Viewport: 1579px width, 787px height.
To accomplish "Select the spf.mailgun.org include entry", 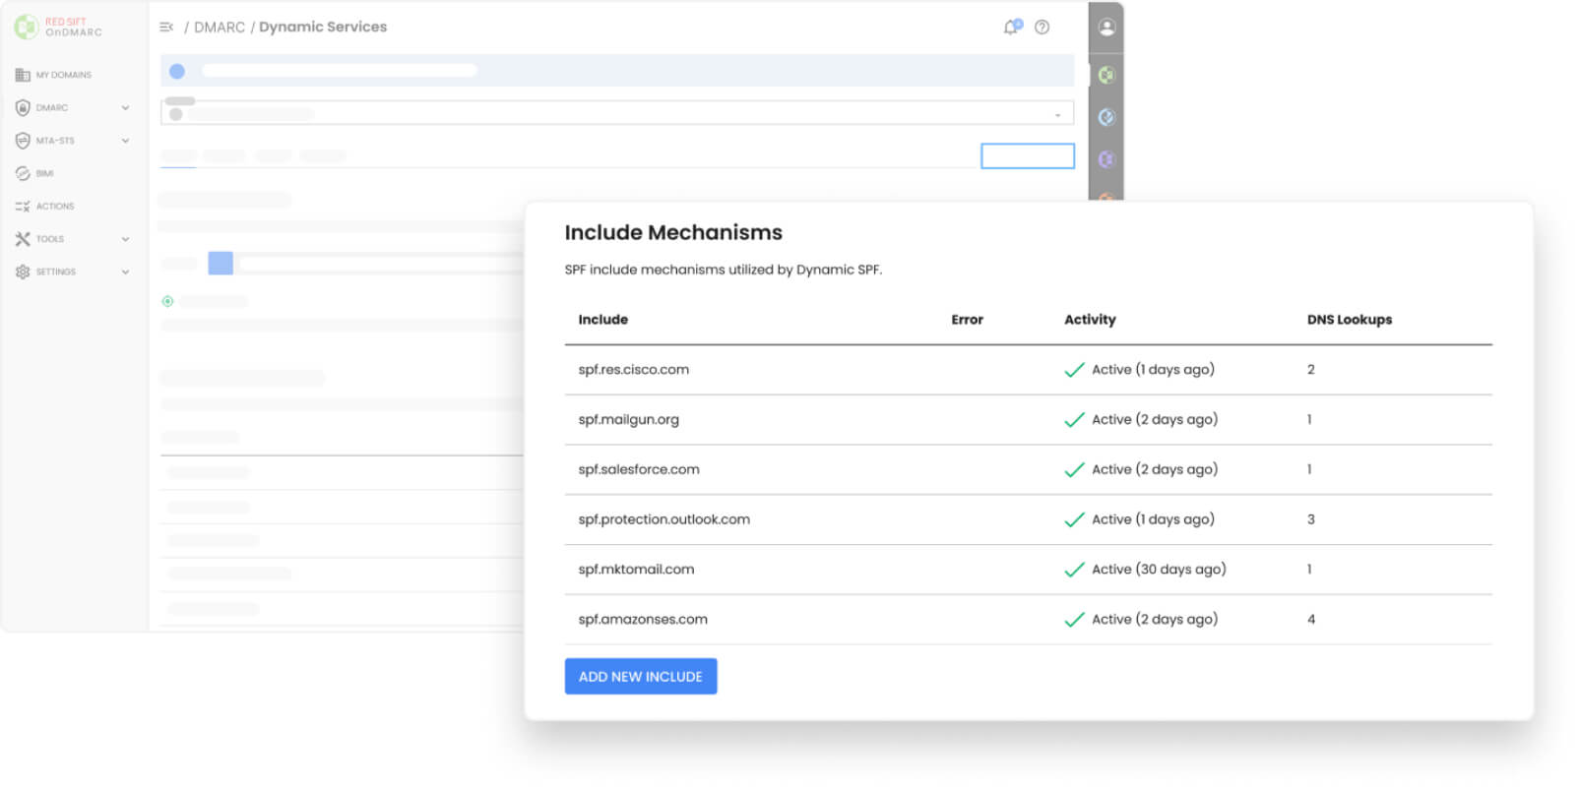I will 629,420.
